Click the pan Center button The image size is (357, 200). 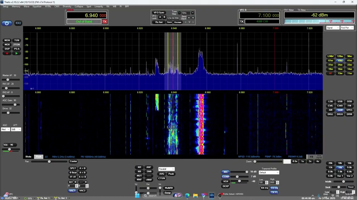tap(73, 161)
